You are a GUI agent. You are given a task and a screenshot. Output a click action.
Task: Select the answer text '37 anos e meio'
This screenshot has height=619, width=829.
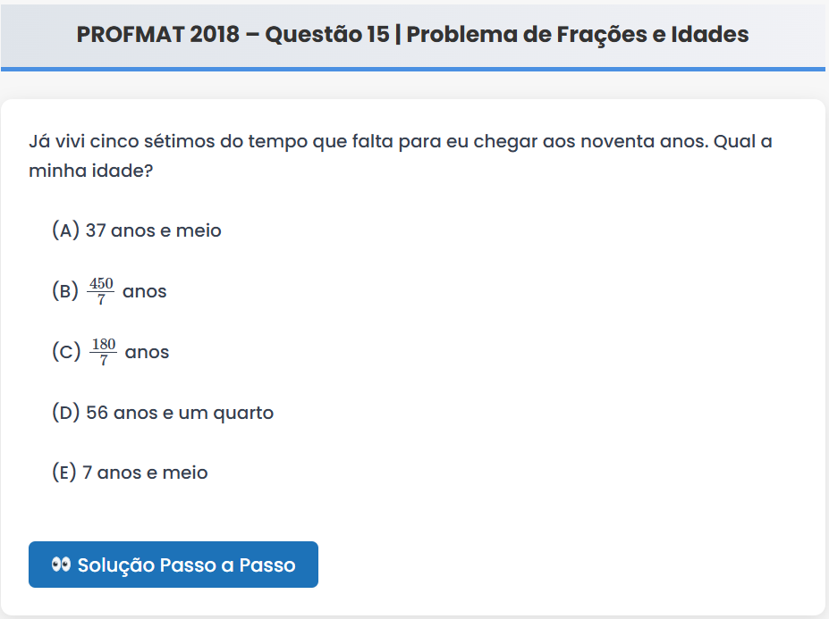point(153,230)
